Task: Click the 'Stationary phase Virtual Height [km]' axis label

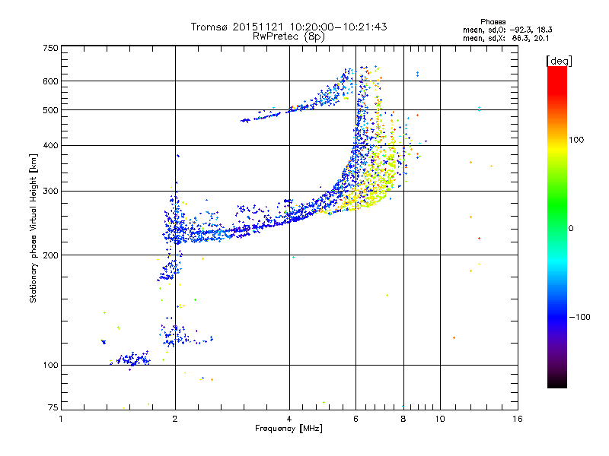Action: [33, 228]
